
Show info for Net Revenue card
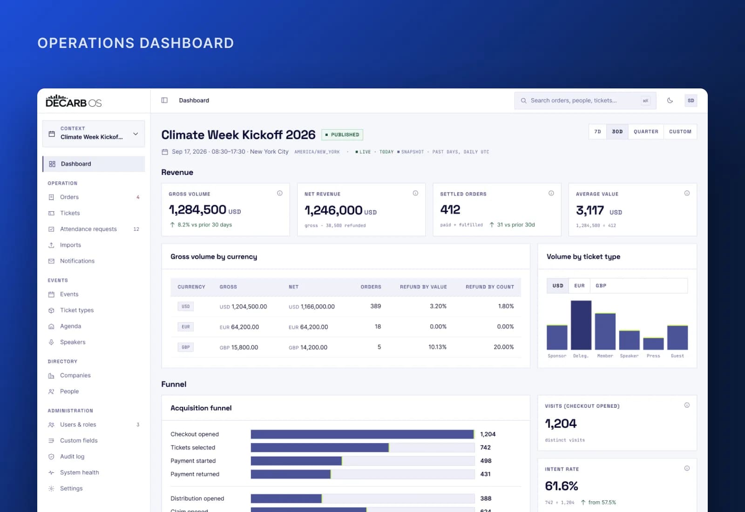pos(415,193)
